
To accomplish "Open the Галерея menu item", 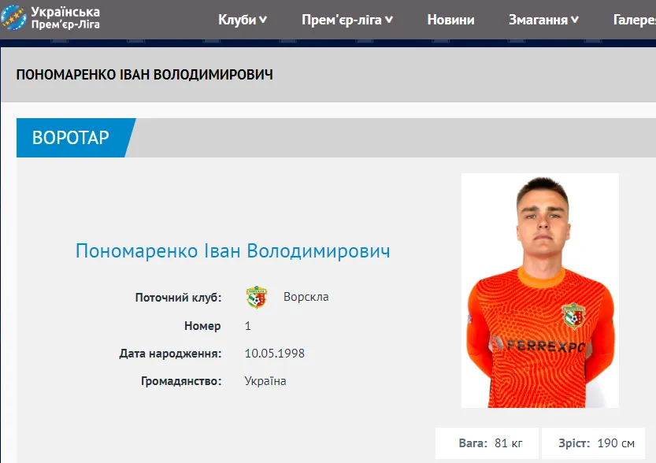I will coord(634,20).
